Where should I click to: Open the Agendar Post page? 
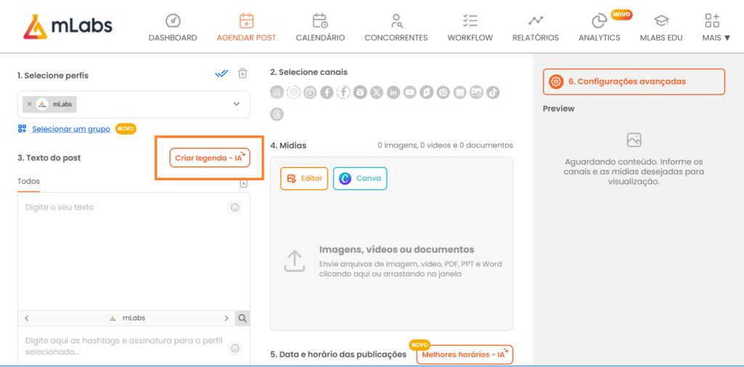[x=246, y=28]
